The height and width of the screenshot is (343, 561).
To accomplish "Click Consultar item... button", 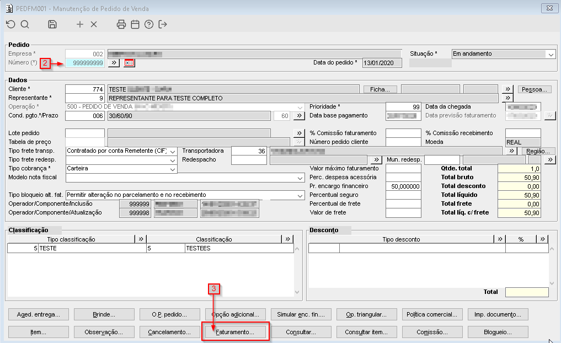I will (x=366, y=332).
